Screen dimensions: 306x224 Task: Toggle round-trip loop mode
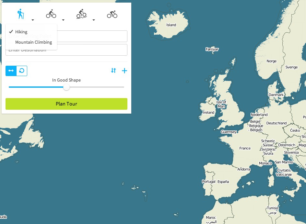coord(22,71)
